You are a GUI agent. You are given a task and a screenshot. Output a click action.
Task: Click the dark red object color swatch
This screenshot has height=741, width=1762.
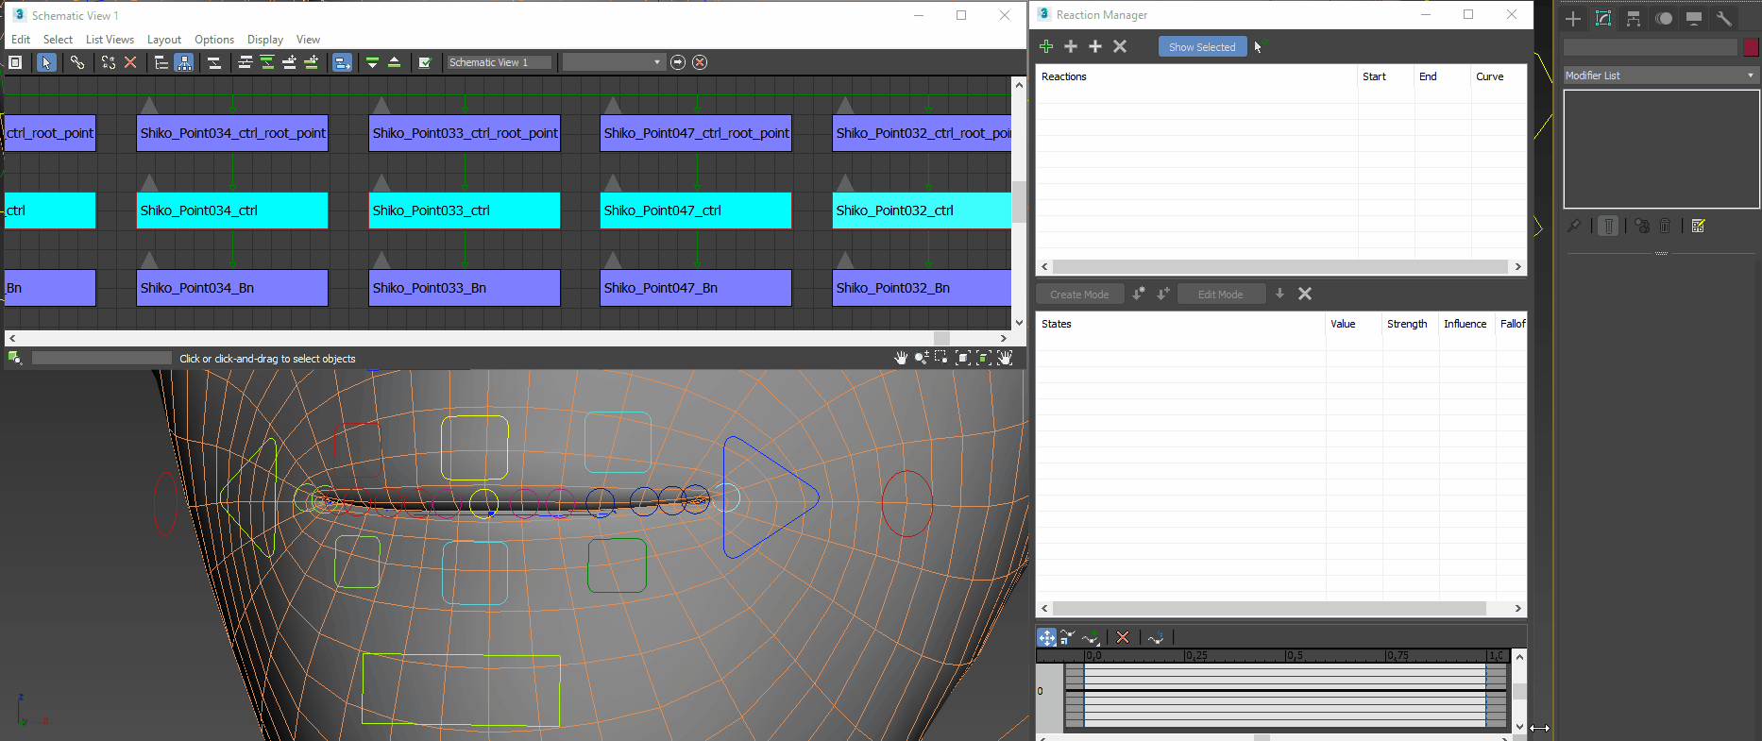tap(1752, 47)
